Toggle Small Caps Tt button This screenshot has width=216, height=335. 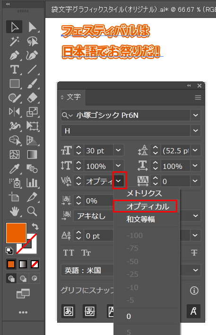coord(86,253)
